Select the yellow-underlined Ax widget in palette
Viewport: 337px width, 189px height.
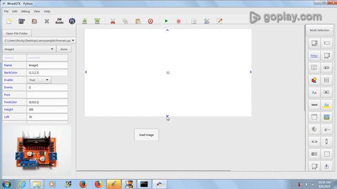pyautogui.click(x=326, y=105)
